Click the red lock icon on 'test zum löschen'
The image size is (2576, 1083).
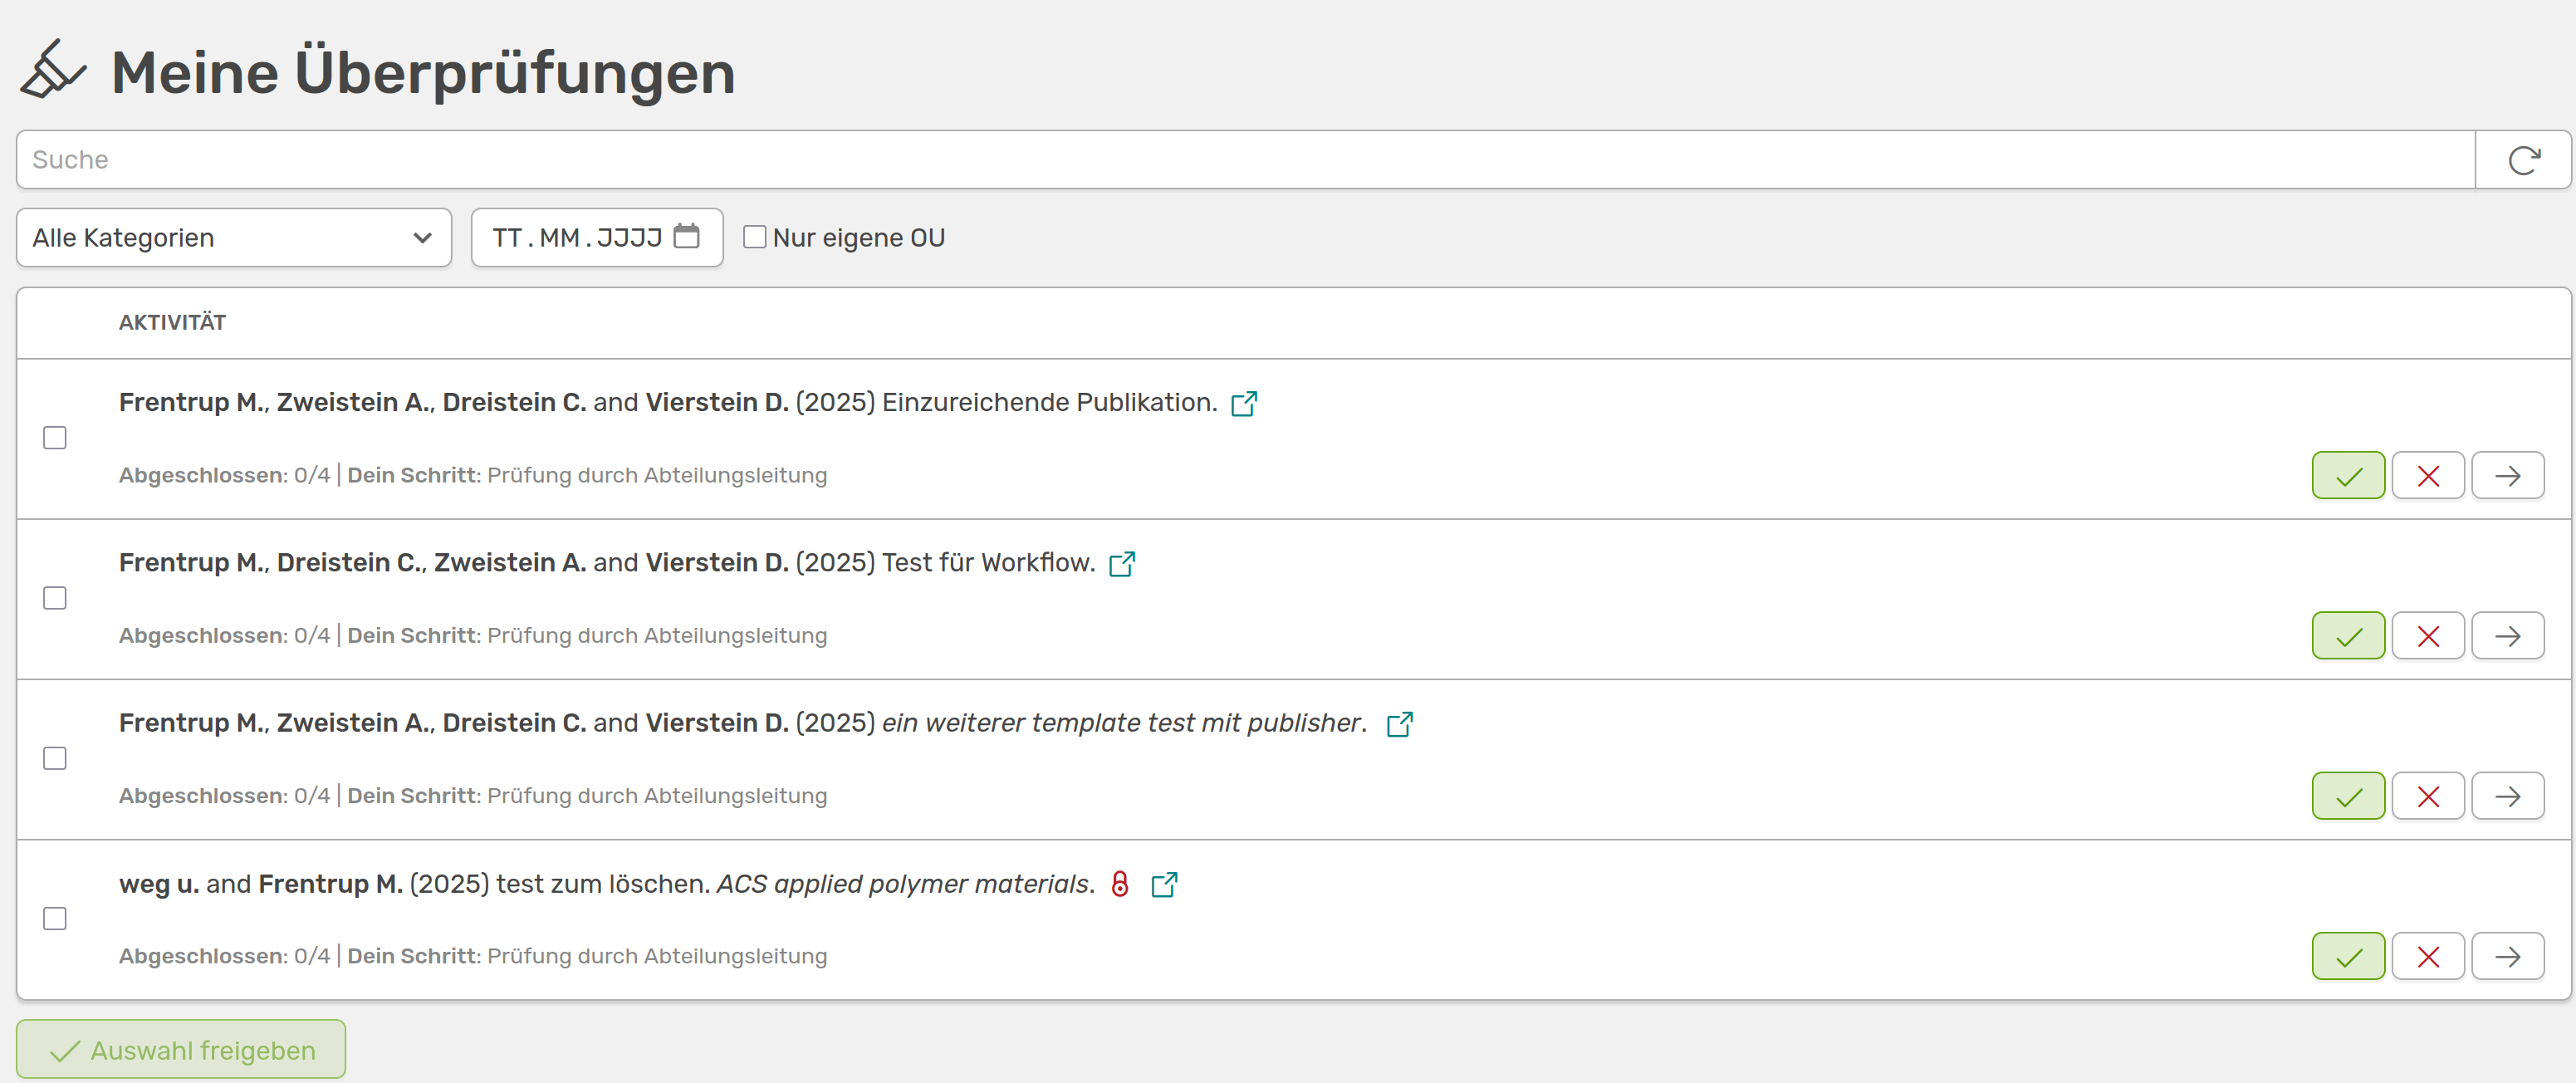[1120, 884]
